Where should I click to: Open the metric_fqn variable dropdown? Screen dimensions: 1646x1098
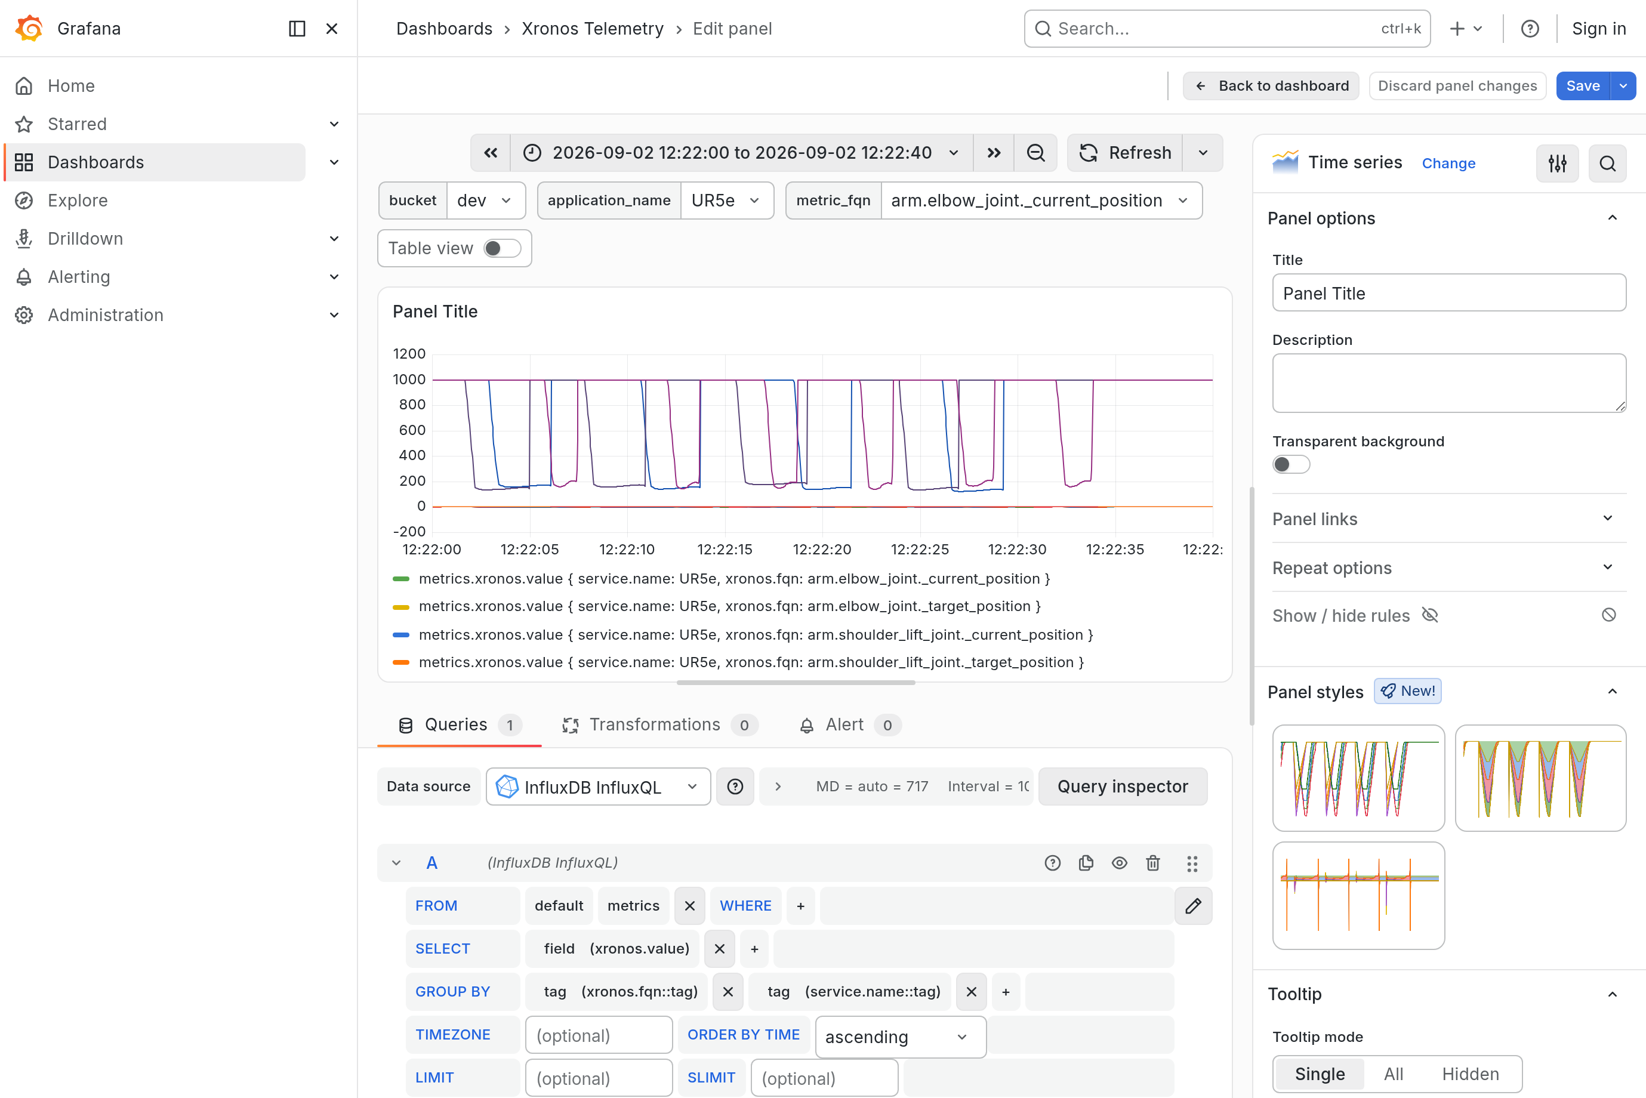point(1041,201)
